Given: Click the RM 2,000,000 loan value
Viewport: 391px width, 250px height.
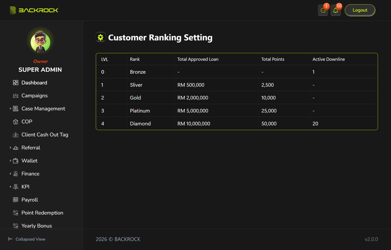Looking at the screenshot, I should [193, 98].
